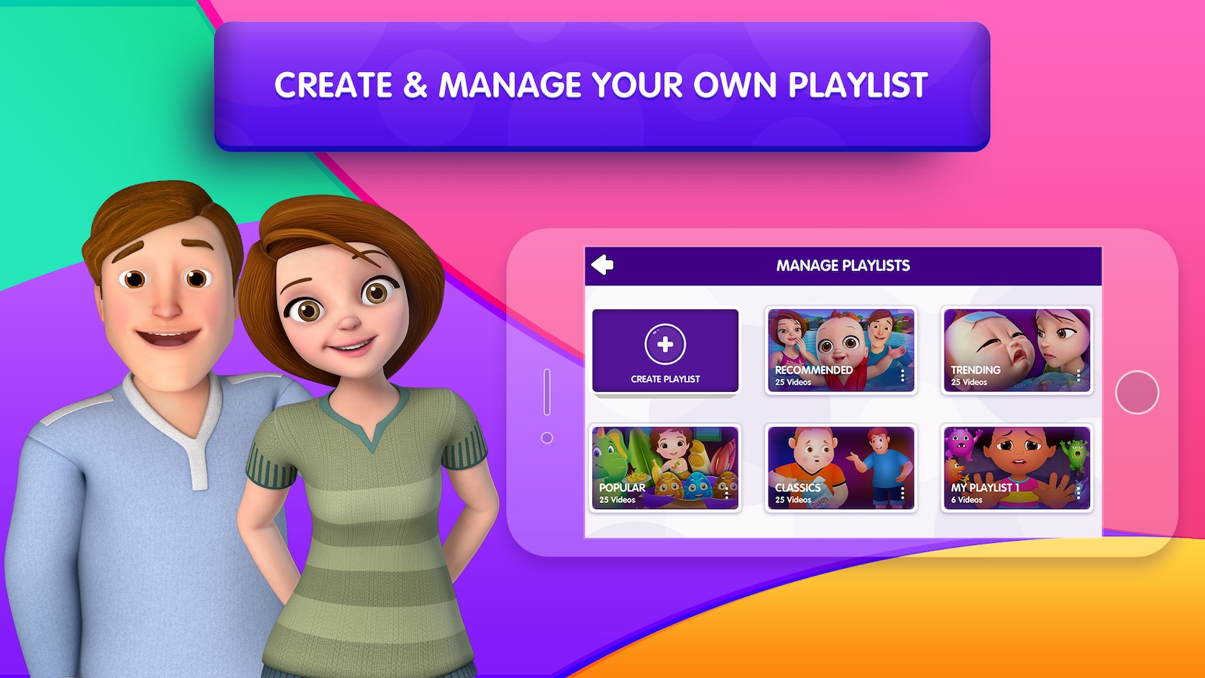Click '25 Videos' under Recommended

793,382
